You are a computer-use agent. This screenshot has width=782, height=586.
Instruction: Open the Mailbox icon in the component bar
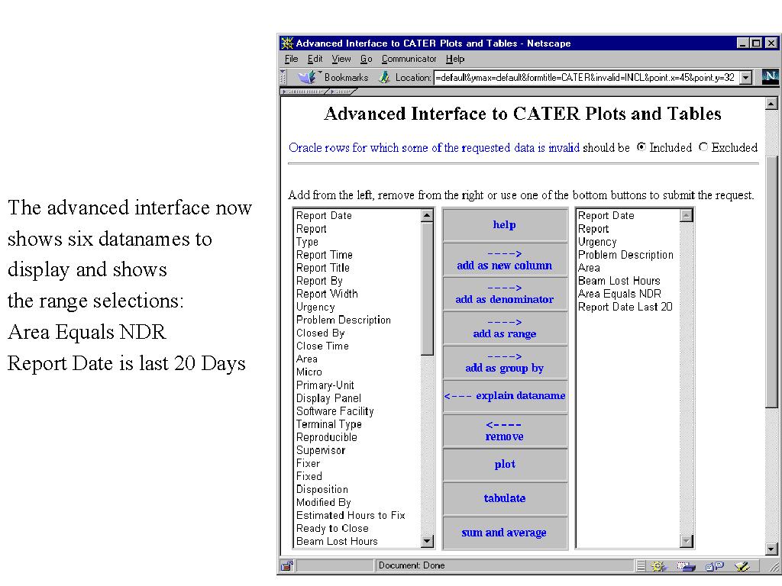(x=686, y=565)
